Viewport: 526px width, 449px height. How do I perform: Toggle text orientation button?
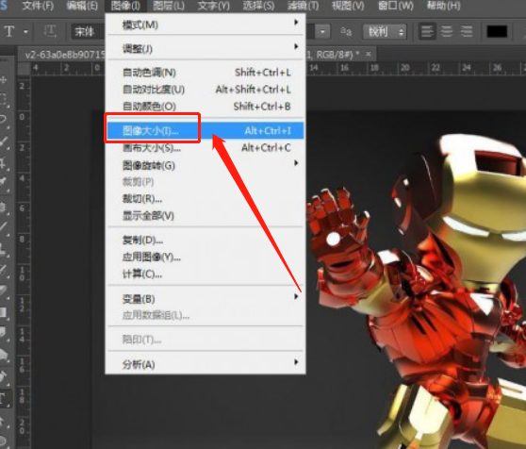50,31
